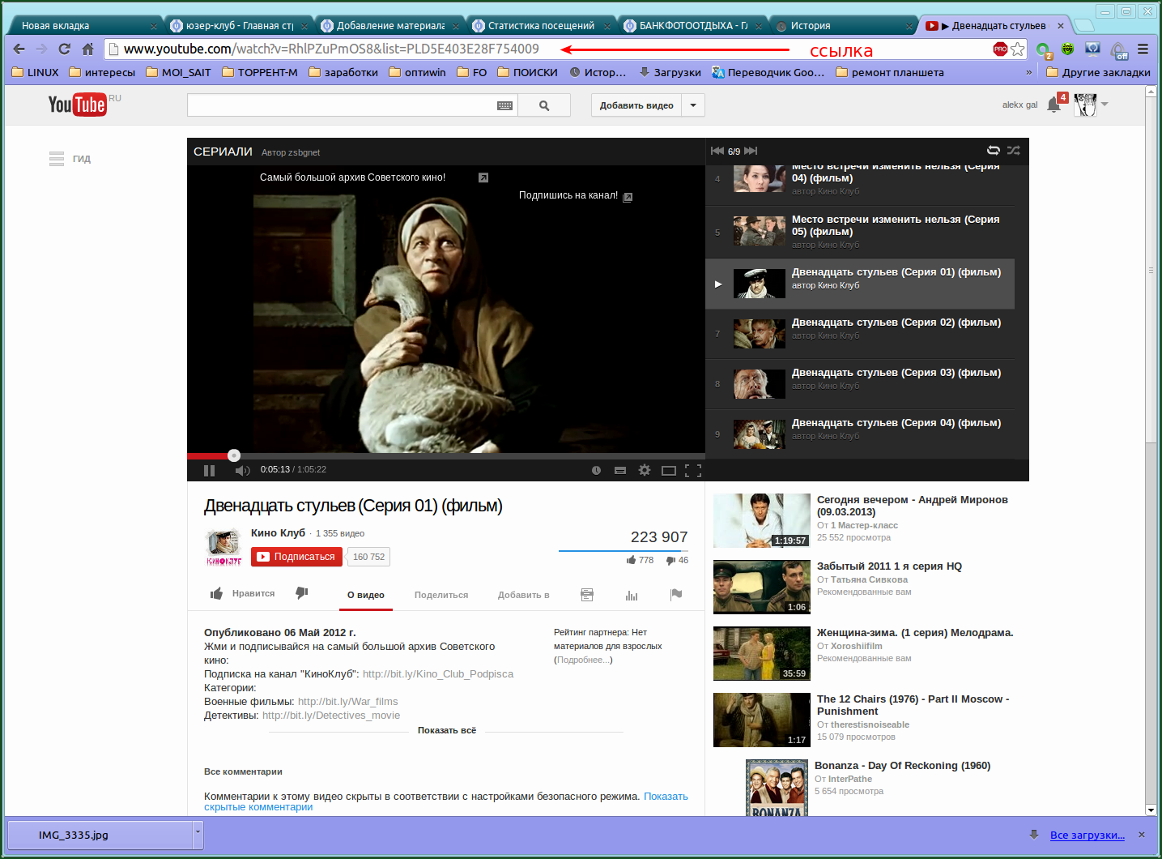
Task: Click the Показать всё description expander
Action: (x=447, y=730)
